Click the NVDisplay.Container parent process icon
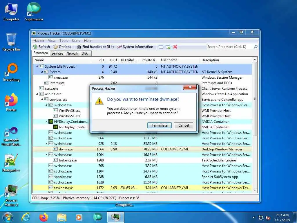This screenshot has height=223, width=297. [50, 121]
